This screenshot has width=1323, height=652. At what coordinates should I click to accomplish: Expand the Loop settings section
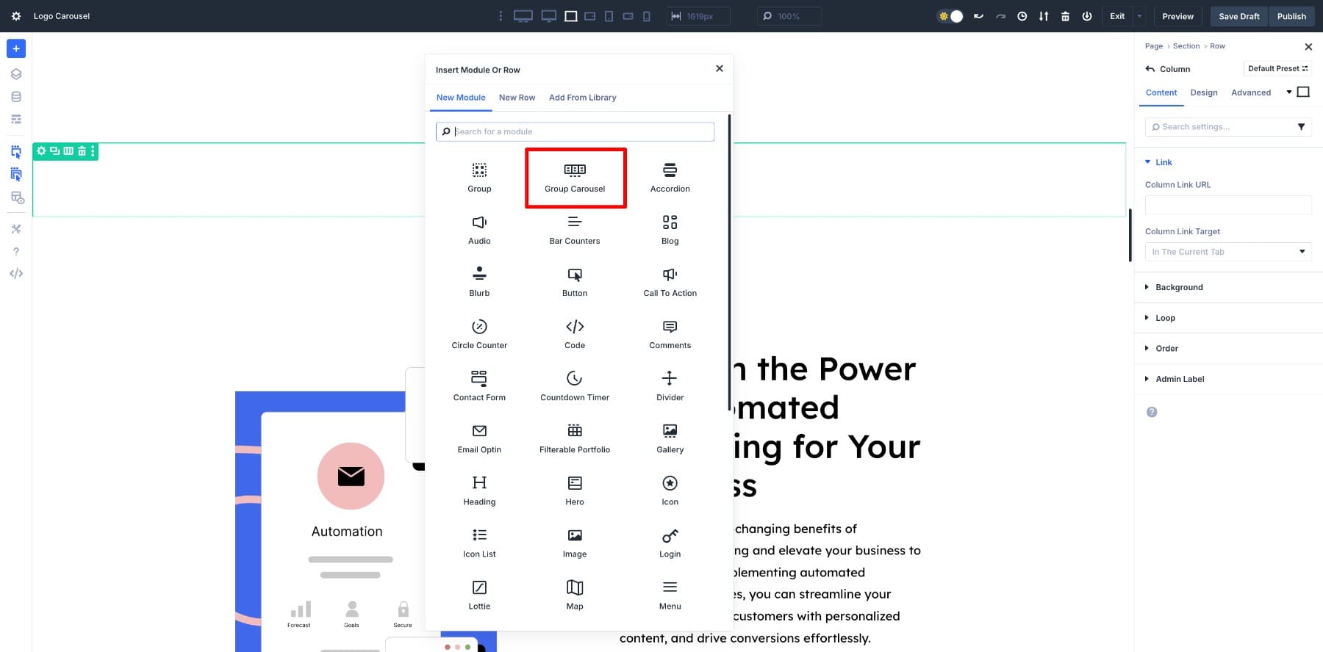click(1165, 318)
